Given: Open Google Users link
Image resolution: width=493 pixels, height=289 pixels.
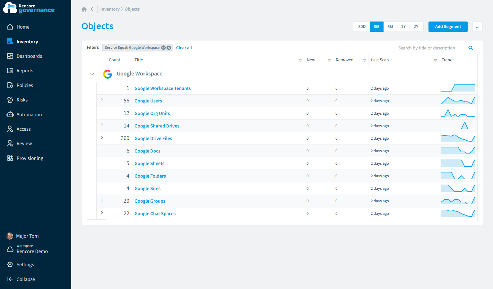Looking at the screenshot, I should [x=148, y=101].
